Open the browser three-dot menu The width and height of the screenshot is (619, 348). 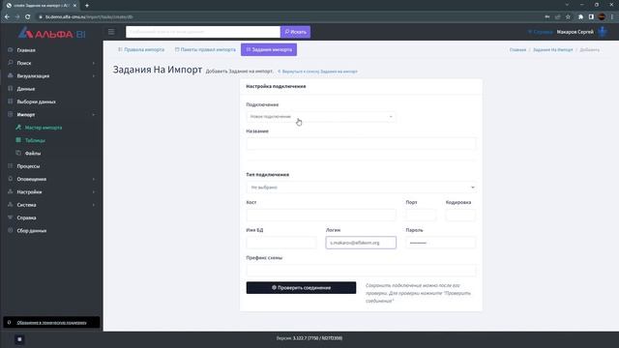coord(612,17)
